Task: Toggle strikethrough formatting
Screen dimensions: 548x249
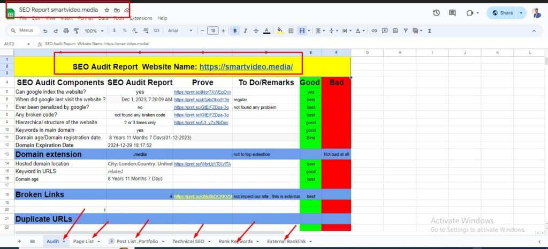Action: point(256,31)
